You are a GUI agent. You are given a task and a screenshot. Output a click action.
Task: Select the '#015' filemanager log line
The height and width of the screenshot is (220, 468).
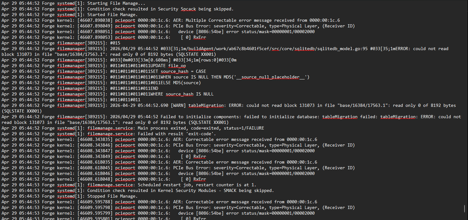[x=115, y=43]
